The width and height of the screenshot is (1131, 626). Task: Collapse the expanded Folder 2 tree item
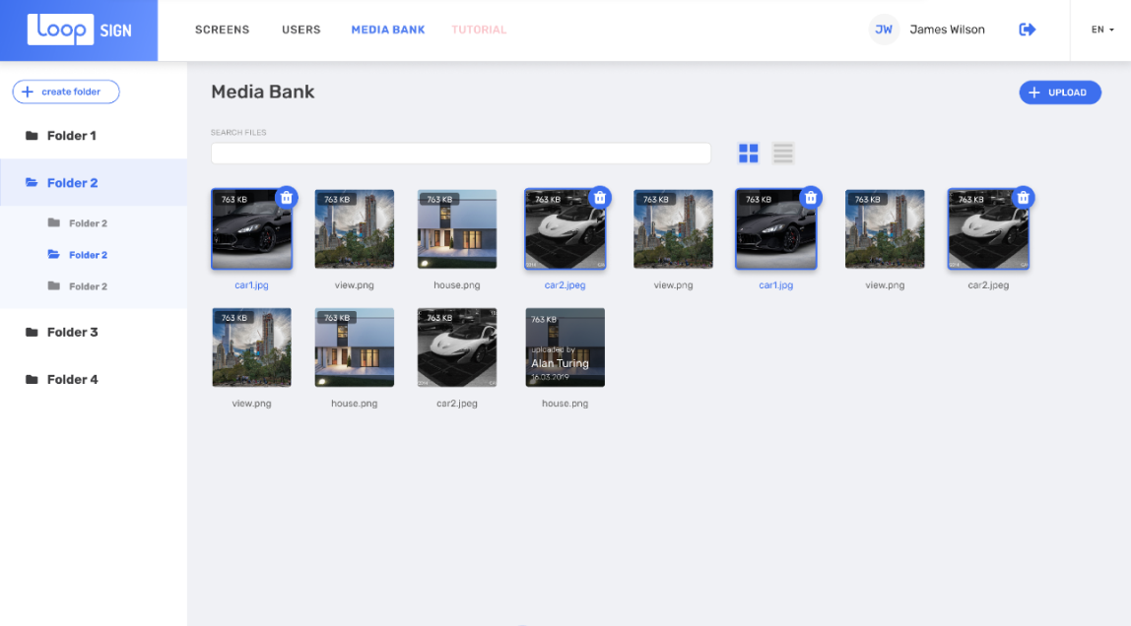click(72, 183)
